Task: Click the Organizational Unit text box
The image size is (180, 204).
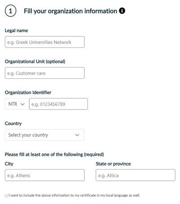Action: (x=44, y=73)
